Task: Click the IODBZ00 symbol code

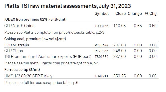Action: click(x=102, y=26)
